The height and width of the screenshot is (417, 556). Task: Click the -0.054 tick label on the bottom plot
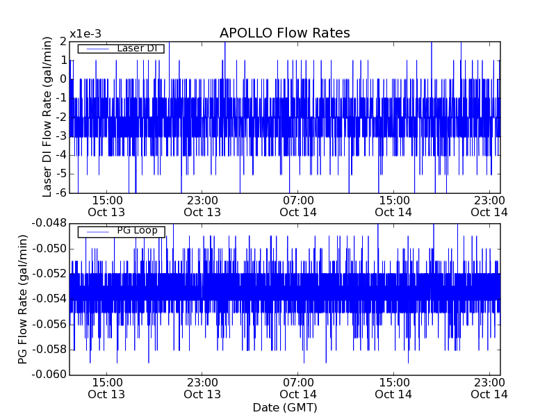[x=49, y=299]
